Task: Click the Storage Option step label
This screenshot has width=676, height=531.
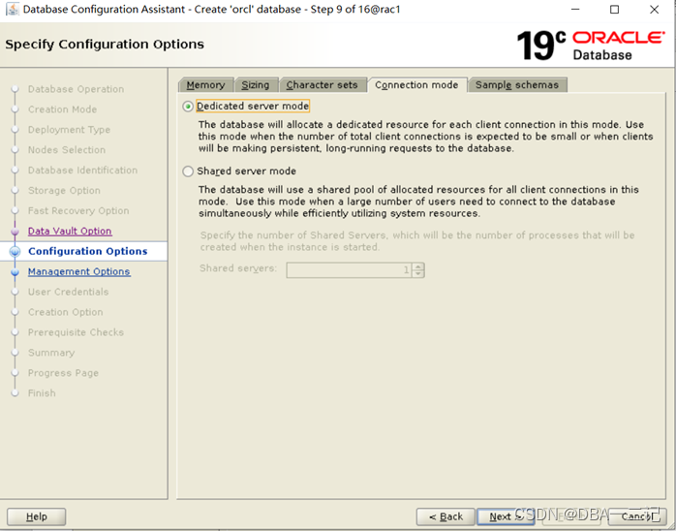Action: point(64,191)
